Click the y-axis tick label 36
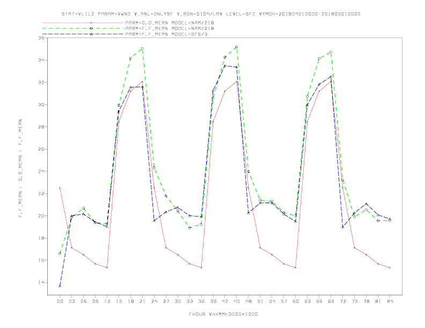The width and height of the screenshot is (425, 328). click(41, 38)
